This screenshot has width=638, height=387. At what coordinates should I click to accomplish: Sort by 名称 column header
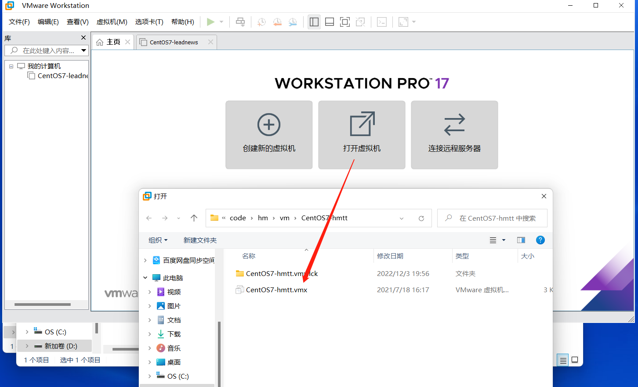(x=249, y=256)
